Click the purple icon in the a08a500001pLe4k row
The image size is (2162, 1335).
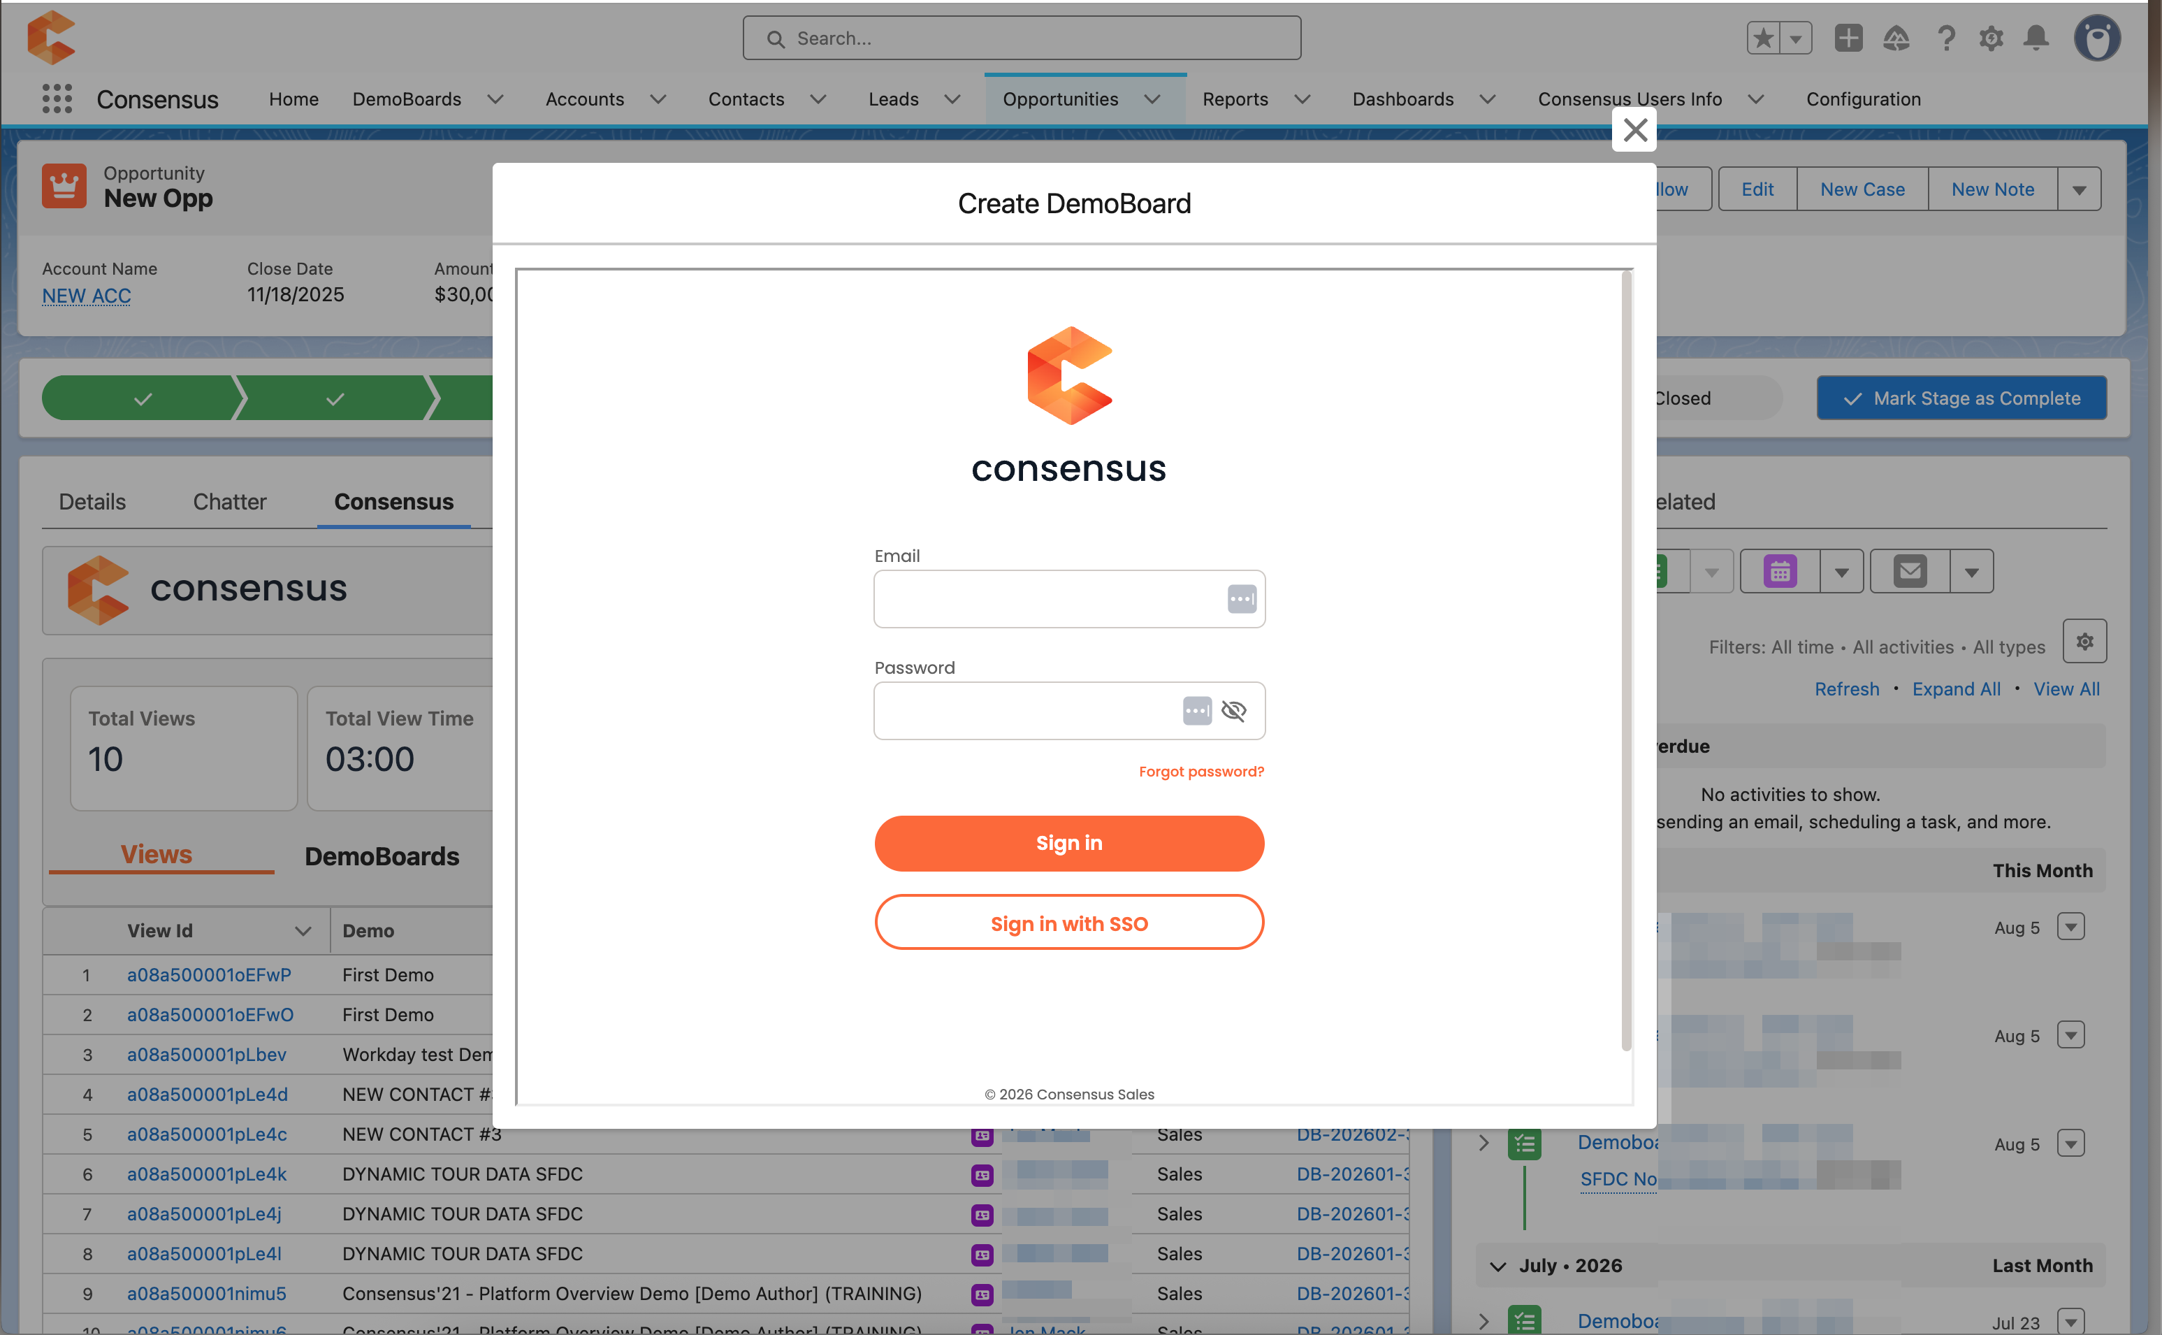pyautogui.click(x=982, y=1175)
